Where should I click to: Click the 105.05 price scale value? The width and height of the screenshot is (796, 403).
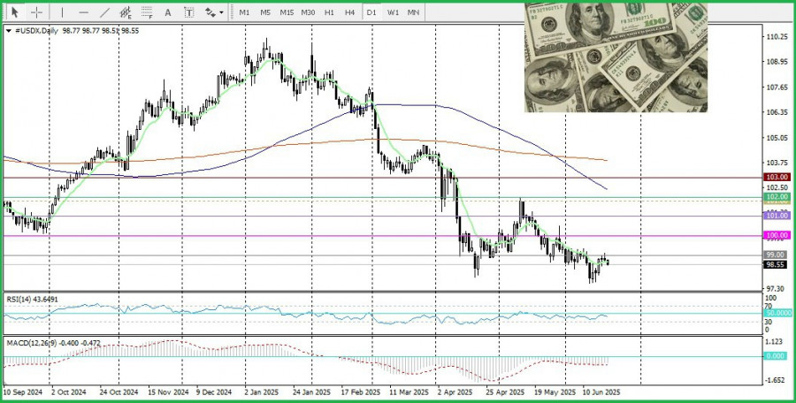click(x=777, y=138)
